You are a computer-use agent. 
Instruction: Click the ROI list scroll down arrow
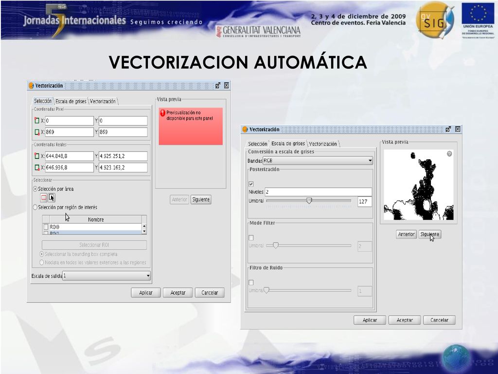144,232
